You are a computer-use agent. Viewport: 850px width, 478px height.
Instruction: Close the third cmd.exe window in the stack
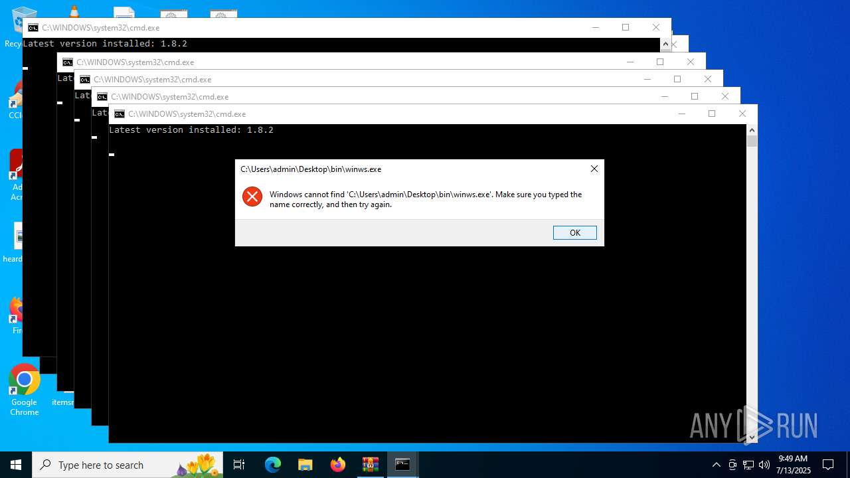tap(691, 62)
